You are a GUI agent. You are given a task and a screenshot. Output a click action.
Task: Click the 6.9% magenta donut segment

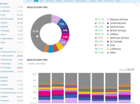click(65, 37)
